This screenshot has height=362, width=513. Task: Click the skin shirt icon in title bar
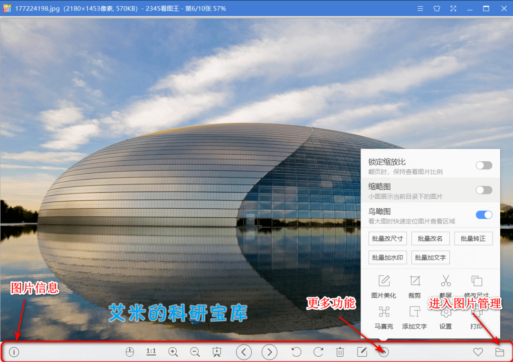437,9
